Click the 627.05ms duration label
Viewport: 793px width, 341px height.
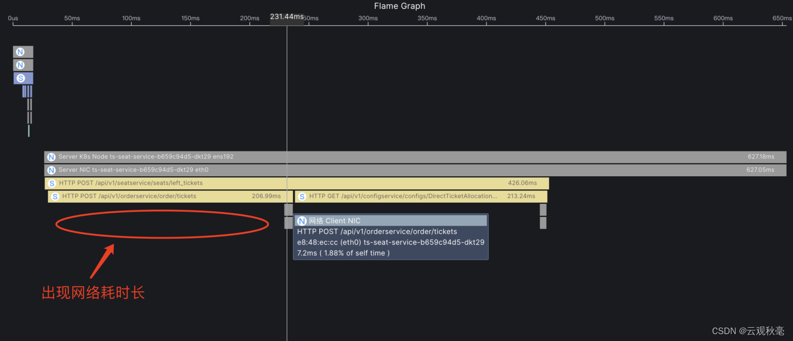point(761,170)
